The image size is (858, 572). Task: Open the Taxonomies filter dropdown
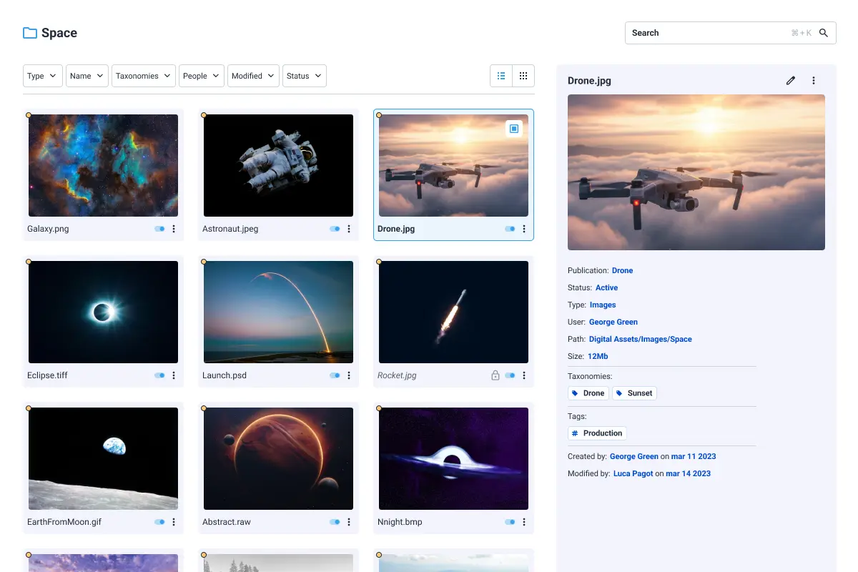pos(143,76)
